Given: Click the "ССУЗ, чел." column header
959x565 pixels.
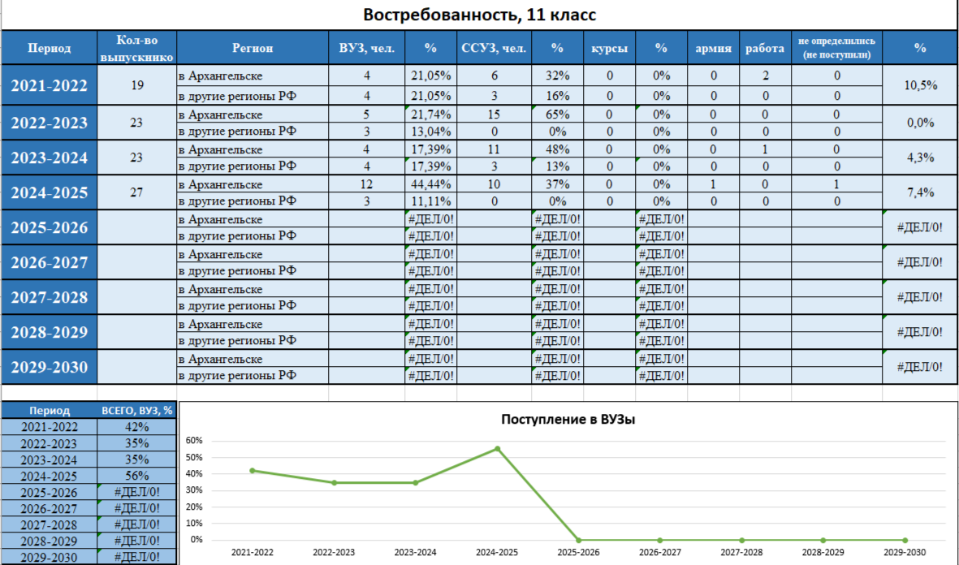Looking at the screenshot, I should [494, 48].
